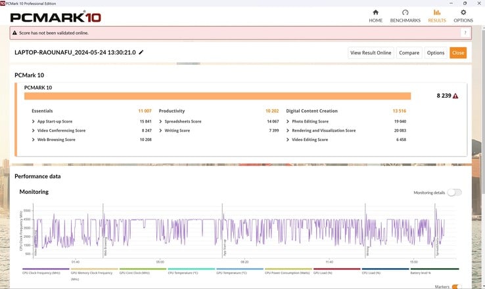Toggle the Monitoring details switch
This screenshot has width=485, height=289.
coord(454,193)
